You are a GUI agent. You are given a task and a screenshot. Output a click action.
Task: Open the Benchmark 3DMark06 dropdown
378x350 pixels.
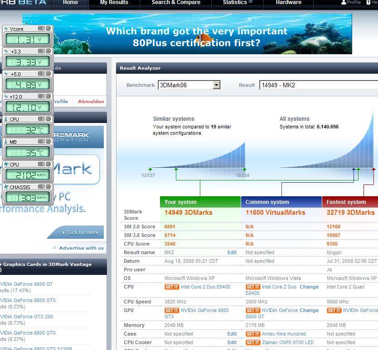pos(189,85)
